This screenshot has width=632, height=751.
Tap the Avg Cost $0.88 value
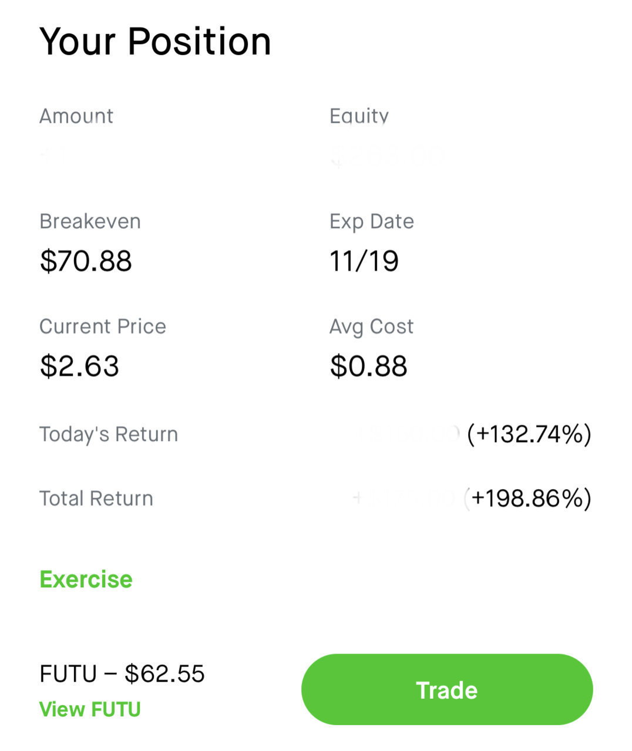[368, 366]
